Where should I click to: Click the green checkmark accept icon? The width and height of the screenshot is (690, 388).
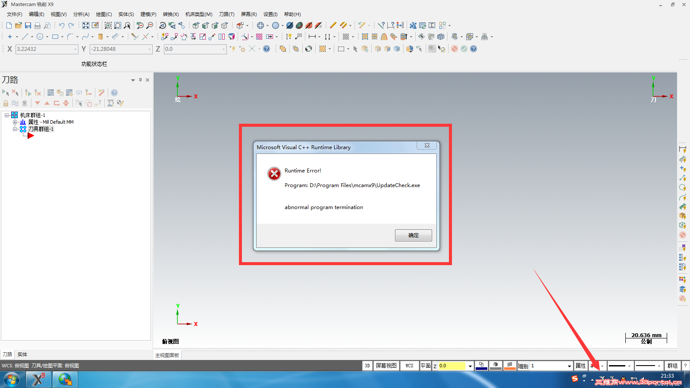[464, 49]
